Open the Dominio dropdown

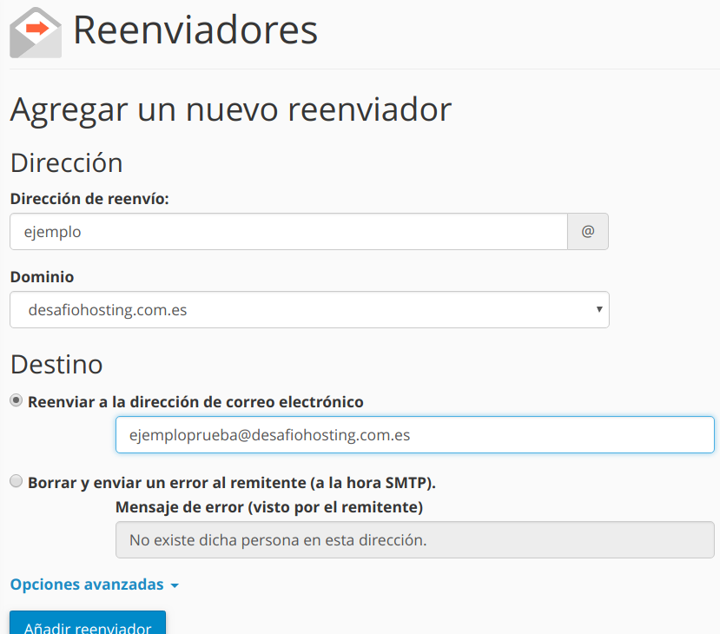click(308, 310)
